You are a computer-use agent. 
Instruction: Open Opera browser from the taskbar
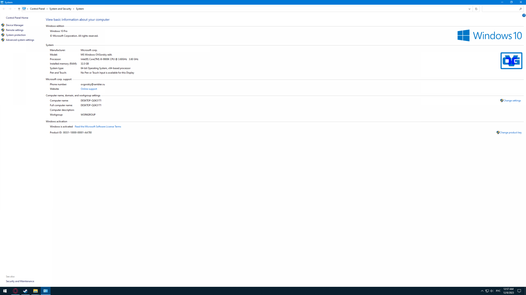tap(15, 291)
